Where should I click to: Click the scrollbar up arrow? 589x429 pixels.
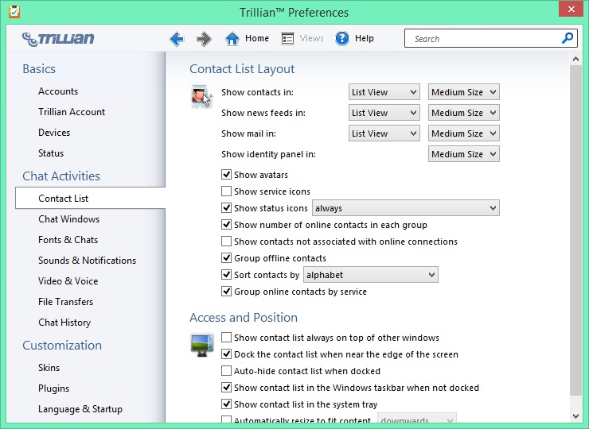(x=575, y=59)
